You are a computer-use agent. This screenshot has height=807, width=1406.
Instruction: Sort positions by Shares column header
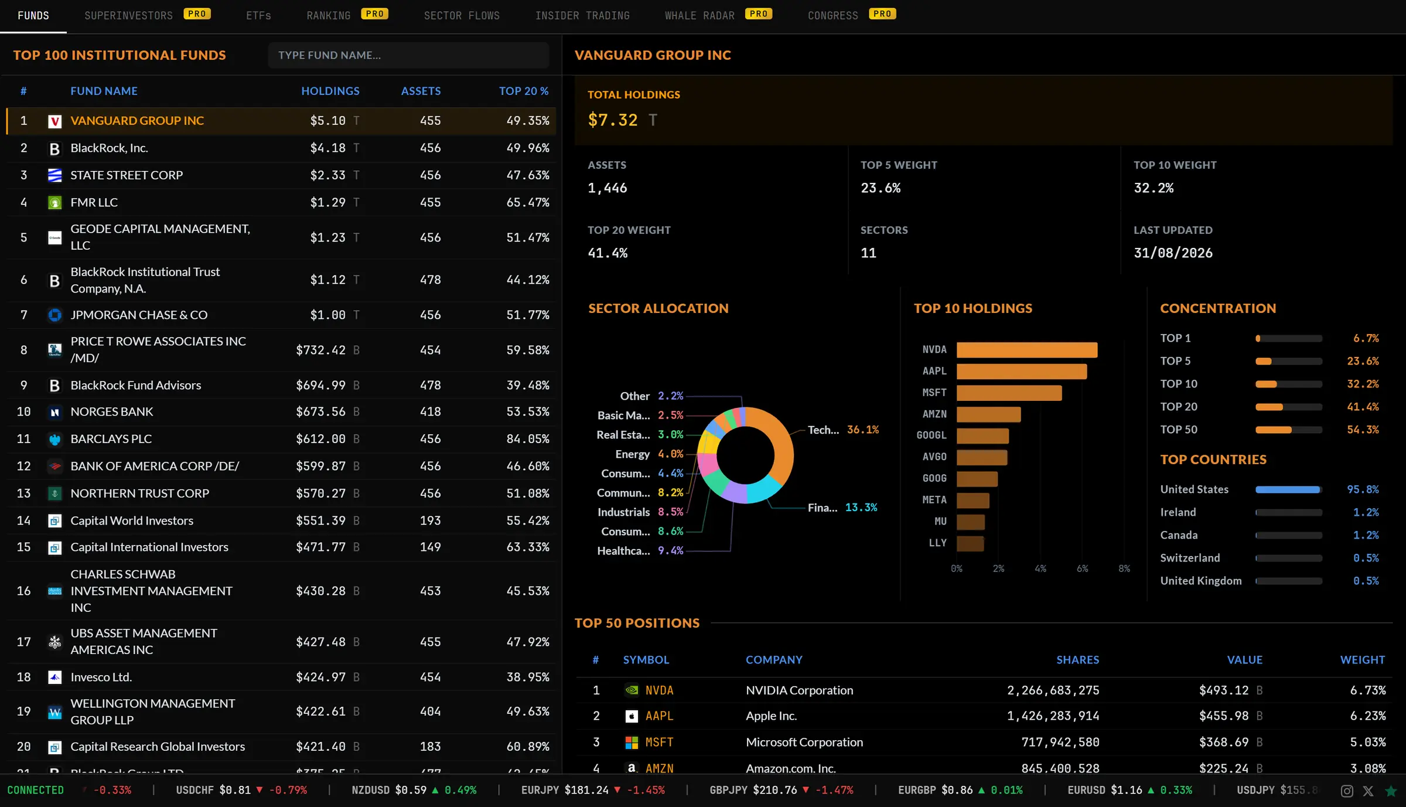(1077, 660)
